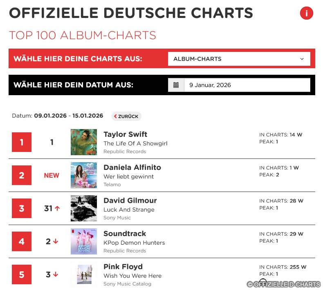Viewport: 323px width, 290px height.
Task: Click the Daniela Alfinito artist name
Action: [x=132, y=167]
